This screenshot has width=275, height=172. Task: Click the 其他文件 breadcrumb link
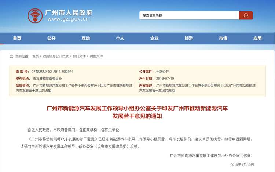click(x=96, y=56)
